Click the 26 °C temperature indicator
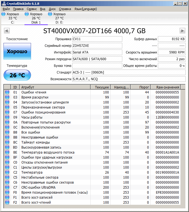Viewport: 189px width, 212px height. click(x=17, y=75)
